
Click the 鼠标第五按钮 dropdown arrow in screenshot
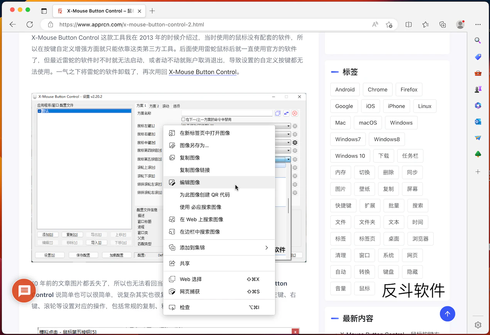[x=288, y=159]
